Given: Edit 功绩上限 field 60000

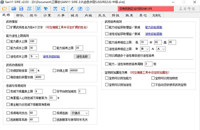Looking at the screenshot, I should tap(77, 71).
